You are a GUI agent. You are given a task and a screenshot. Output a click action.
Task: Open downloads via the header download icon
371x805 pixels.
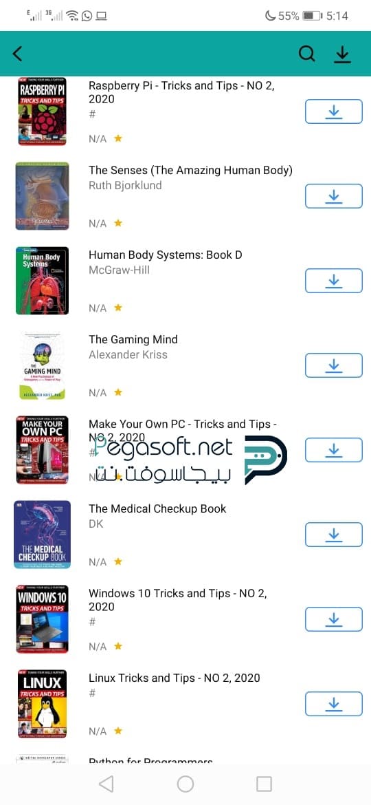tap(341, 54)
